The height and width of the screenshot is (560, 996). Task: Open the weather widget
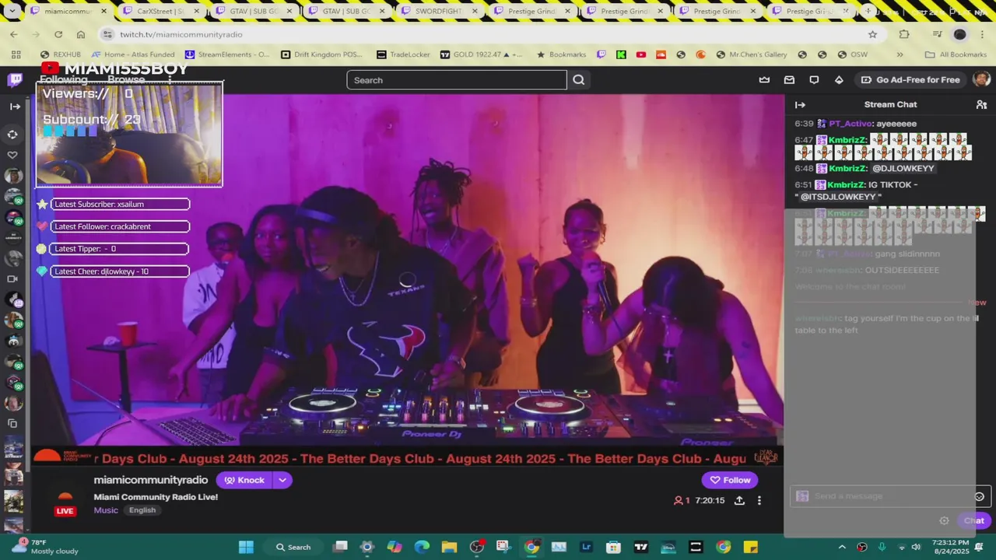click(45, 546)
